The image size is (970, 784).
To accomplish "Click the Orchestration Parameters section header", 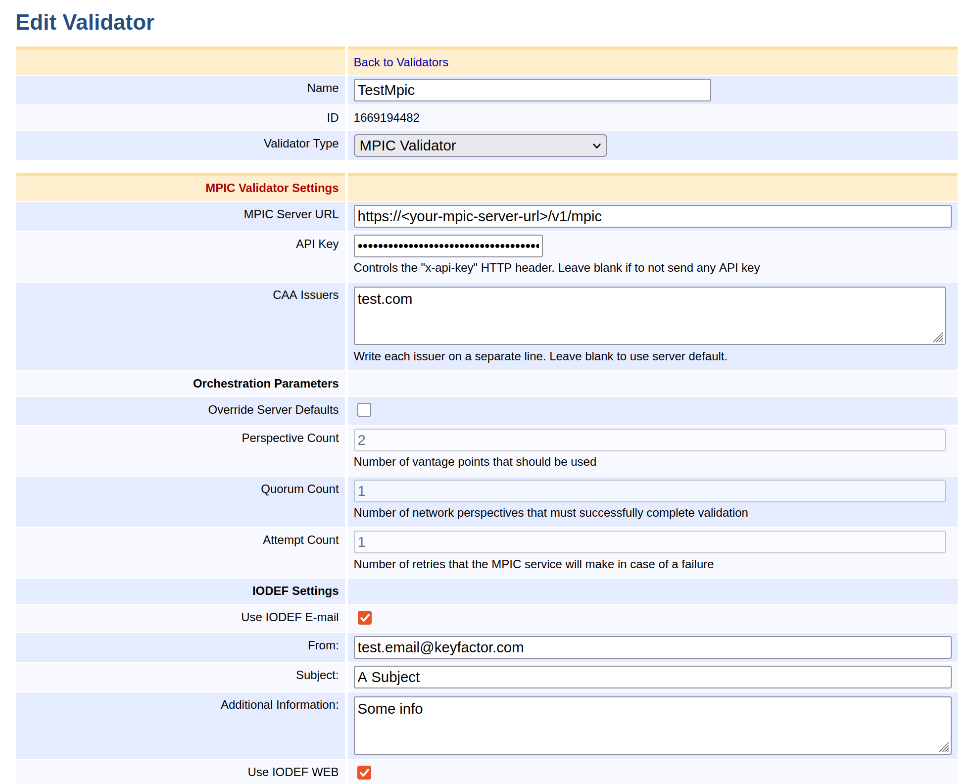I will (265, 384).
